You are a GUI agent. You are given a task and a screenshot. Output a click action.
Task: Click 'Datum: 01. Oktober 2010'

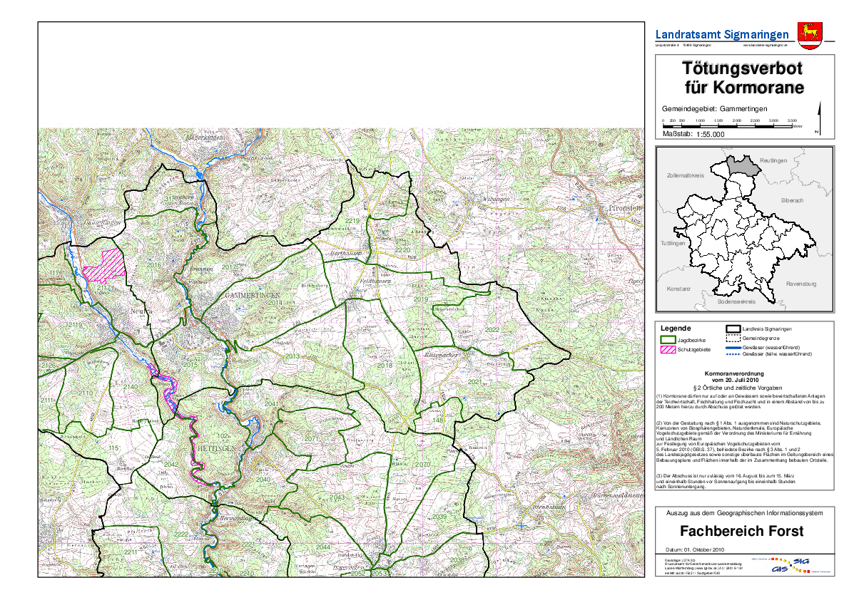[x=695, y=549]
